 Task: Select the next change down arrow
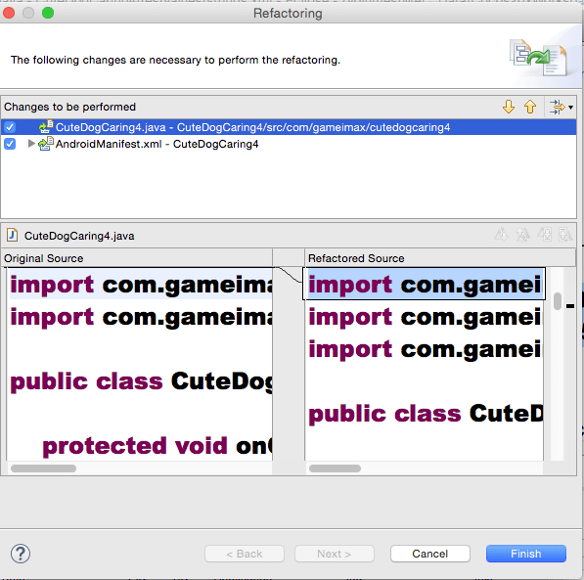(x=509, y=107)
